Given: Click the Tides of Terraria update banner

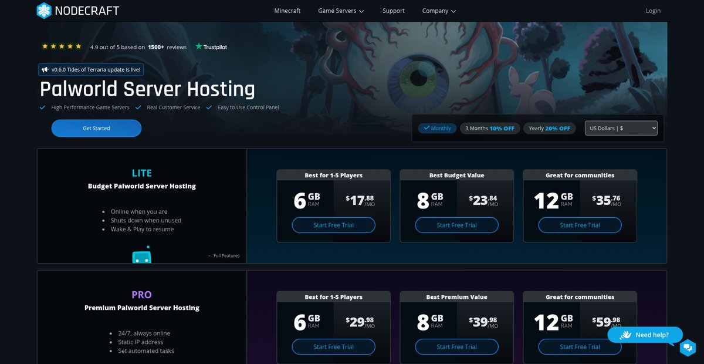Looking at the screenshot, I should (x=91, y=69).
